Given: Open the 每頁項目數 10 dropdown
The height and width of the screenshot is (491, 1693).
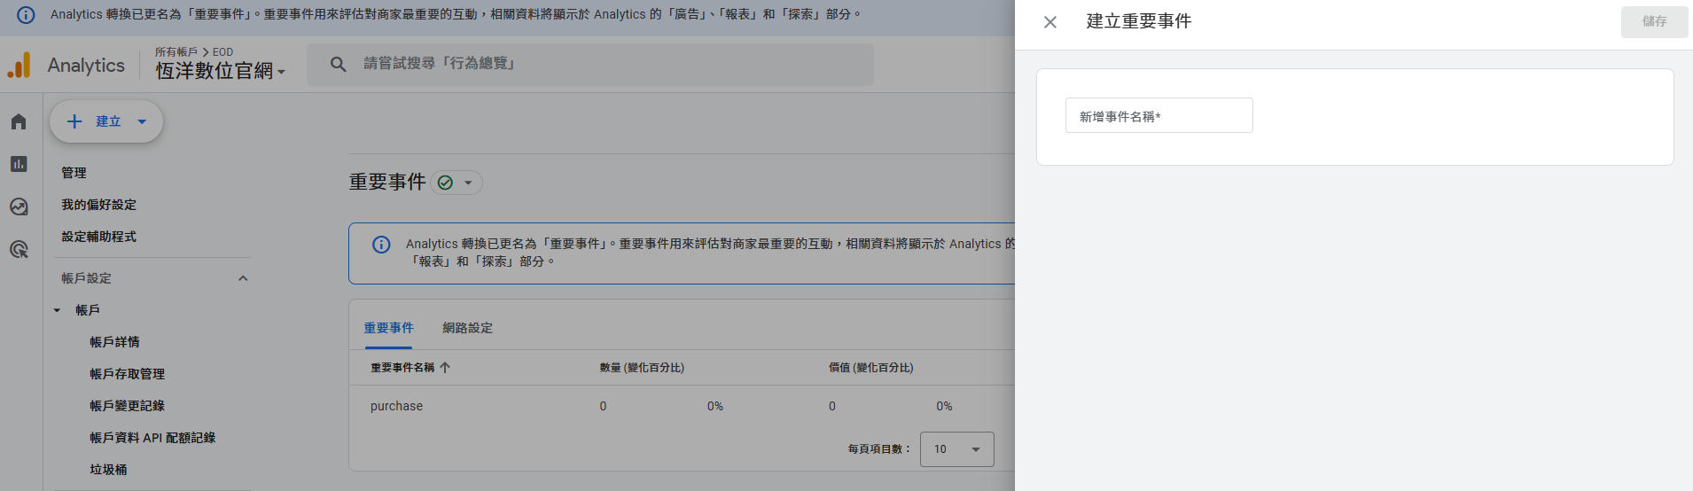Looking at the screenshot, I should point(957,449).
